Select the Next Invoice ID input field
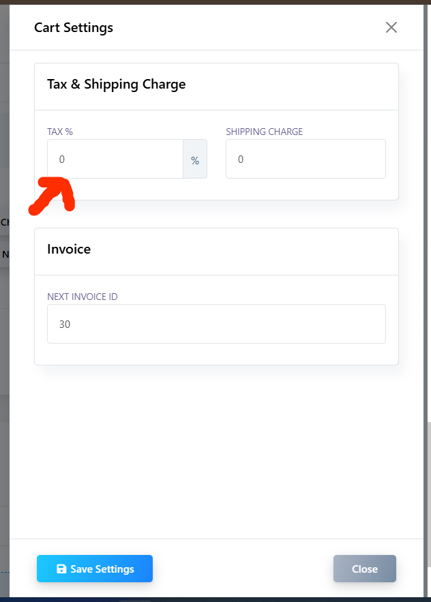This screenshot has height=602, width=431. (x=216, y=324)
